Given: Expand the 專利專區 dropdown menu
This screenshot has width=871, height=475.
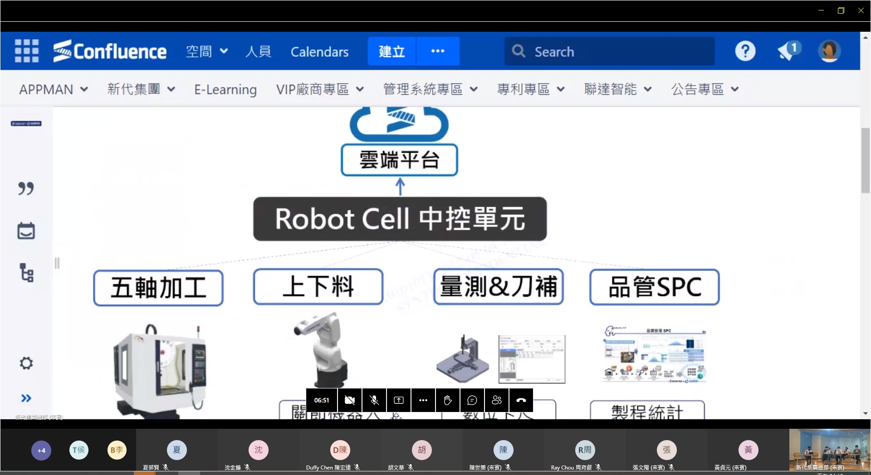Looking at the screenshot, I should (531, 89).
